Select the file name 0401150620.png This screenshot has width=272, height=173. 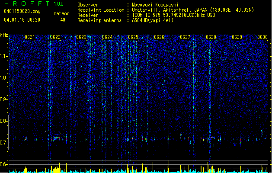[x=22, y=11]
